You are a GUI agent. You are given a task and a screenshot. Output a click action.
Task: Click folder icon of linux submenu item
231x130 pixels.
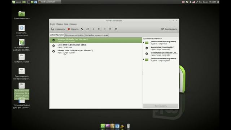coord(147,43)
